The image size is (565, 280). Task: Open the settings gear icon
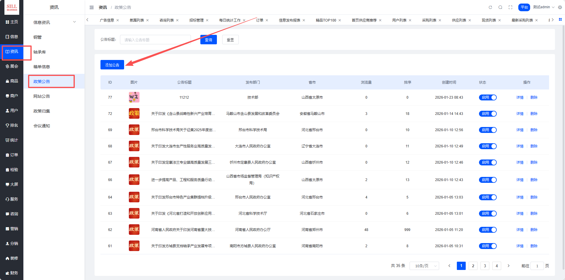560,7
